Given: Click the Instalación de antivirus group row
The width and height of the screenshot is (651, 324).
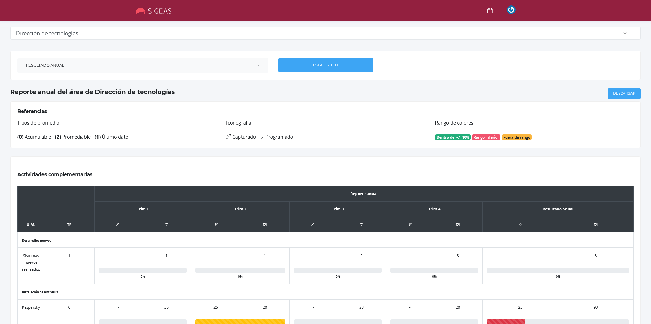Looking at the screenshot, I should pyautogui.click(x=325, y=292).
